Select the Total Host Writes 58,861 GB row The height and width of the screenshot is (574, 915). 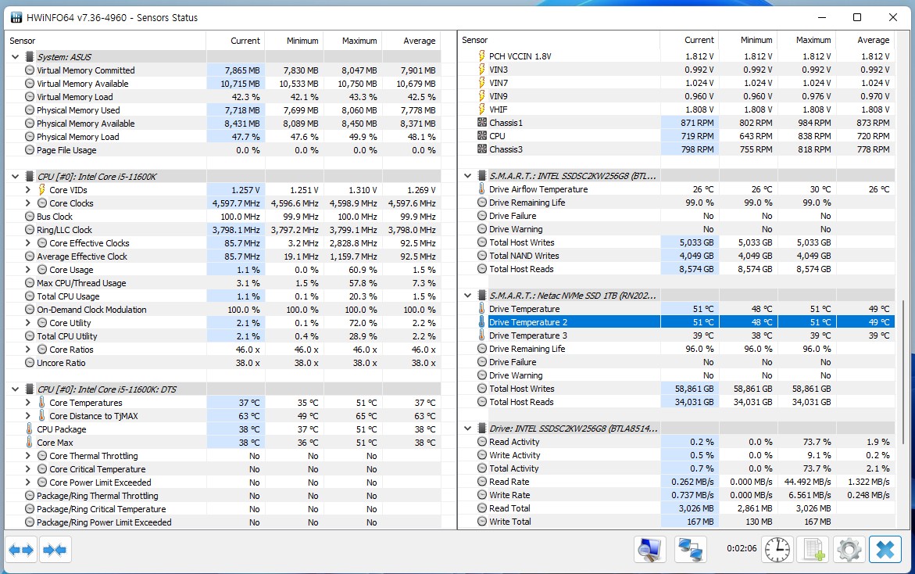tap(677, 389)
